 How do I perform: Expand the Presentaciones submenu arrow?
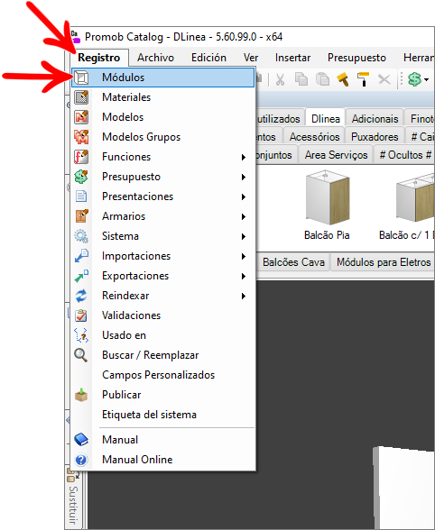(x=243, y=196)
